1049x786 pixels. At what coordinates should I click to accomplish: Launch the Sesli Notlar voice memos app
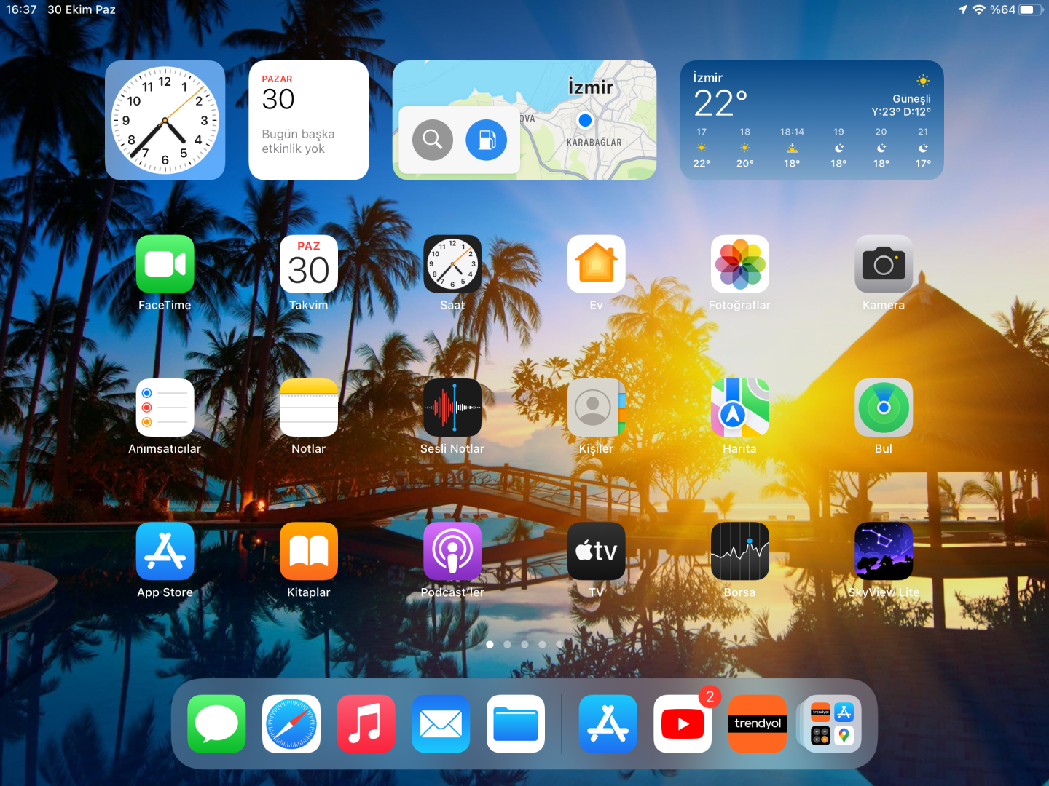click(452, 408)
